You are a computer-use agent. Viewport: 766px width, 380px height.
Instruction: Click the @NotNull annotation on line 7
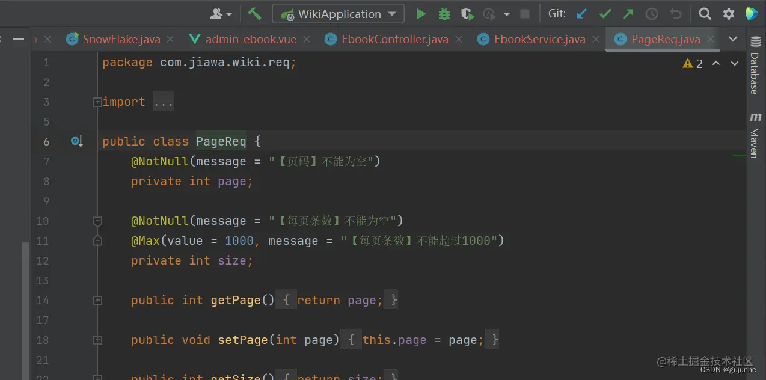point(160,161)
